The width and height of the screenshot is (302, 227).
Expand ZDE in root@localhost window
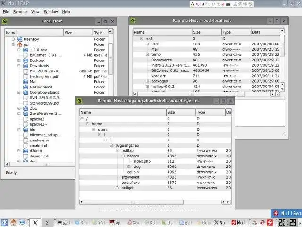tap(147, 44)
